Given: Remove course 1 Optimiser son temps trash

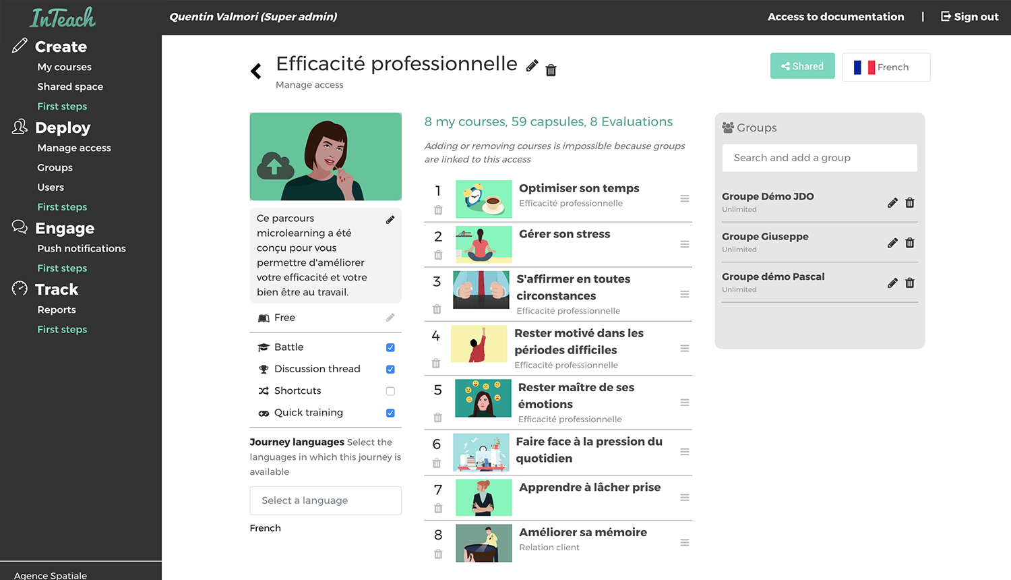Looking at the screenshot, I should (x=438, y=210).
